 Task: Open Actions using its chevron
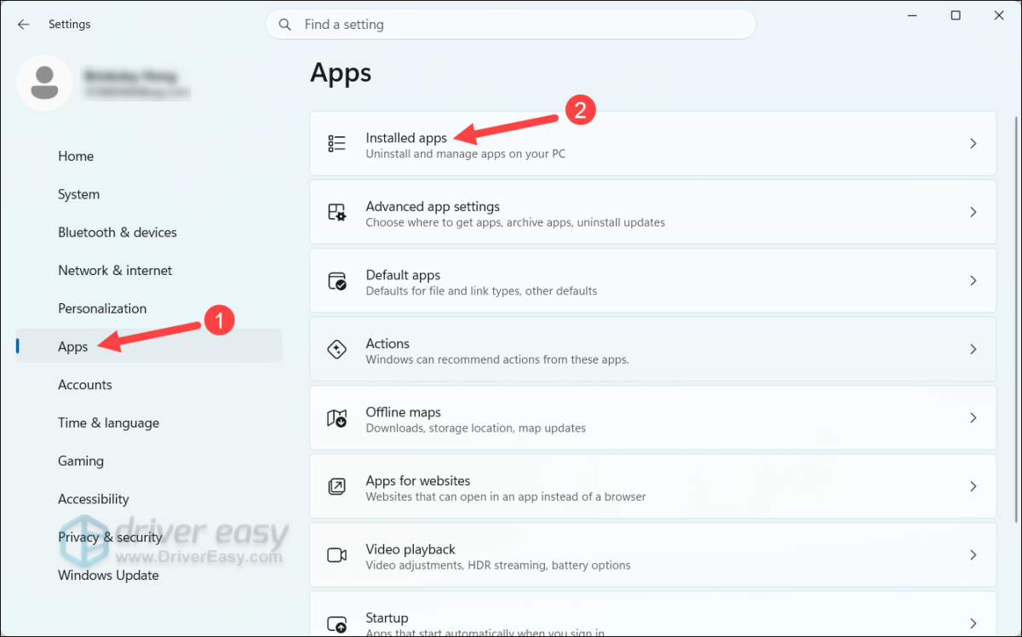click(x=973, y=349)
